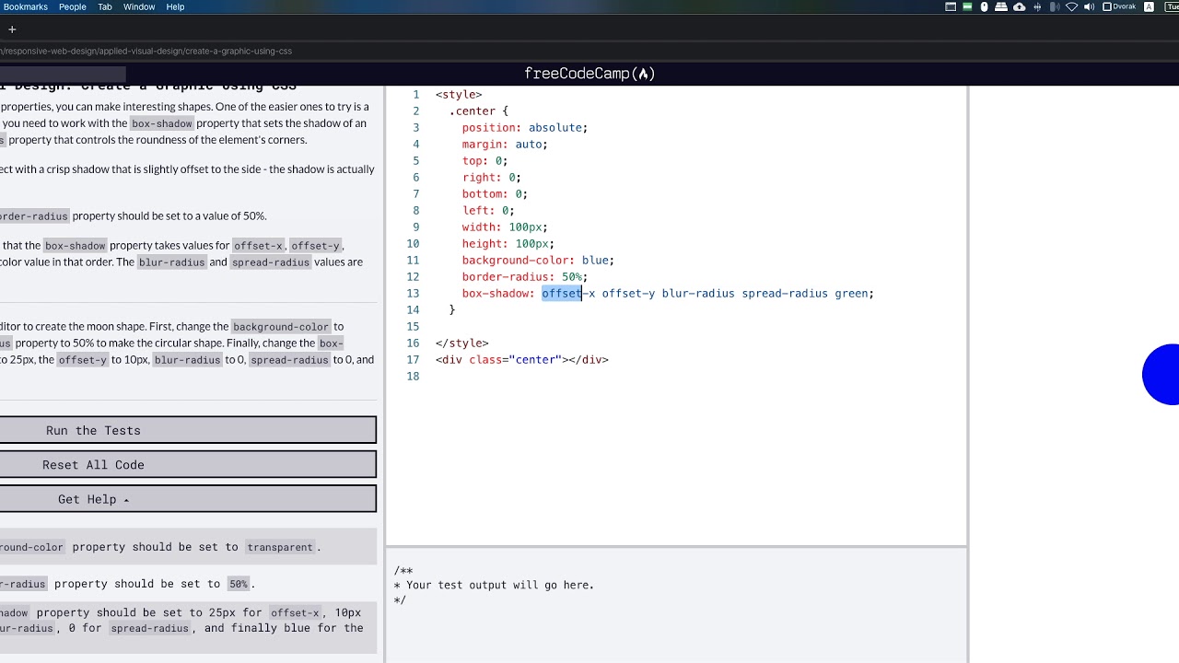Click 'position: absolute;' on line 3
1179x663 pixels.
(x=525, y=127)
